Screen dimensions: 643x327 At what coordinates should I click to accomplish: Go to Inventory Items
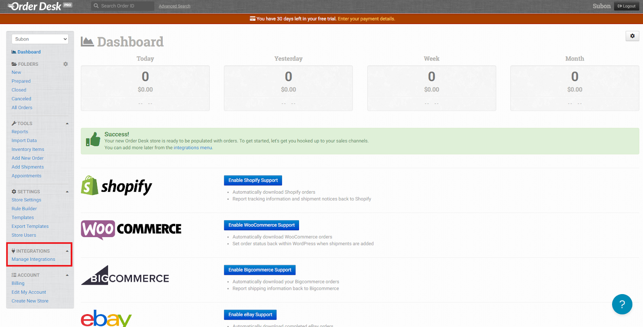click(x=28, y=150)
